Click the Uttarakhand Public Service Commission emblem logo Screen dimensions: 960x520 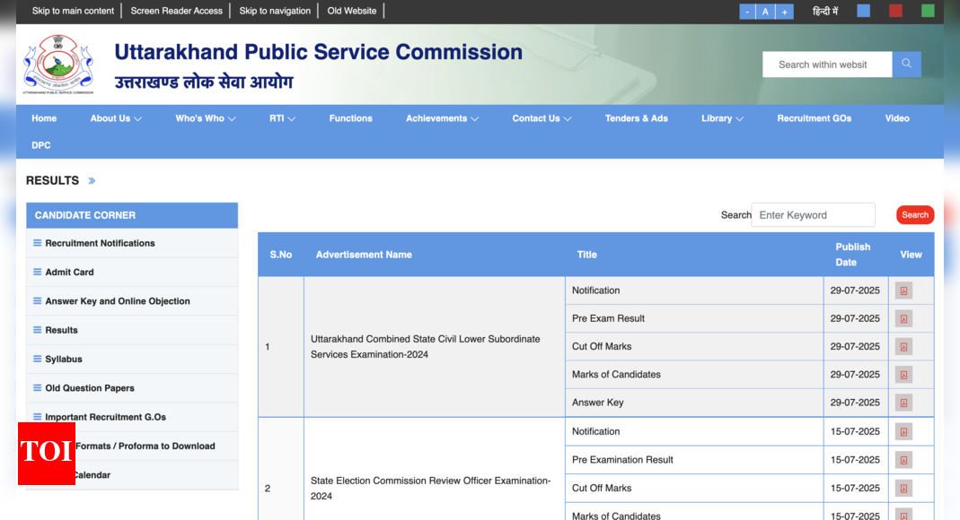point(58,65)
